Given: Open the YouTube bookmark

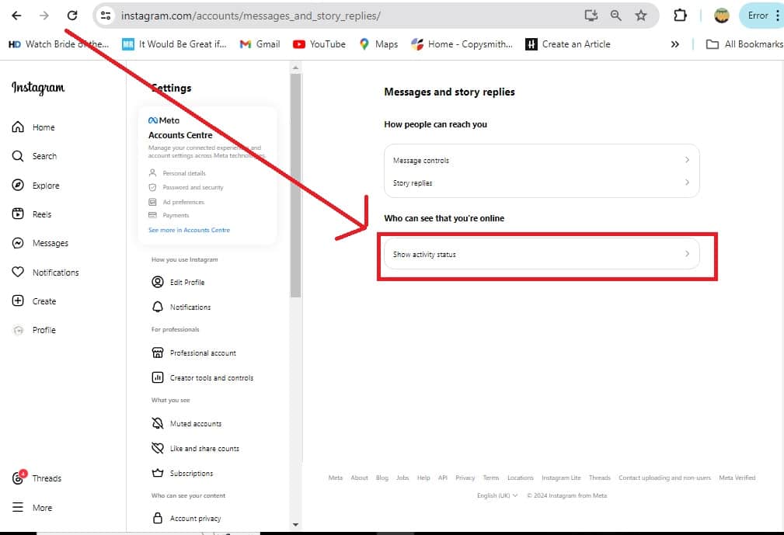Looking at the screenshot, I should point(319,44).
